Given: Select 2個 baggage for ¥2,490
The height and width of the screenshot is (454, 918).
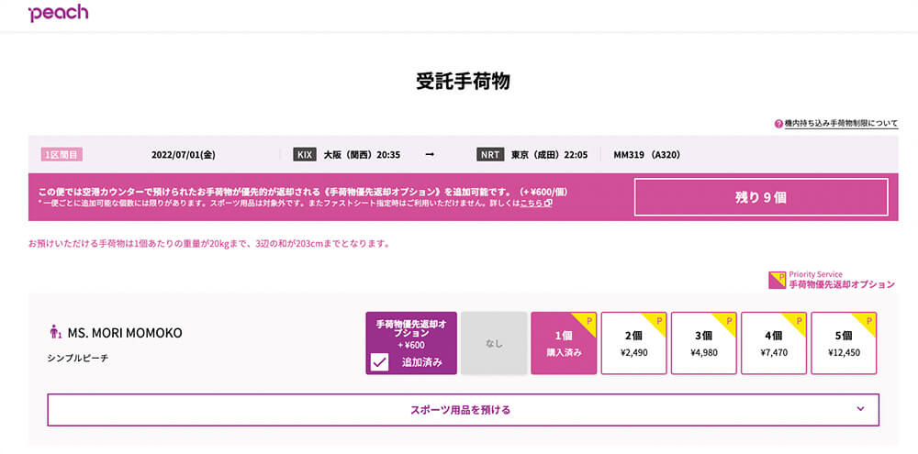Looking at the screenshot, I should click(633, 343).
